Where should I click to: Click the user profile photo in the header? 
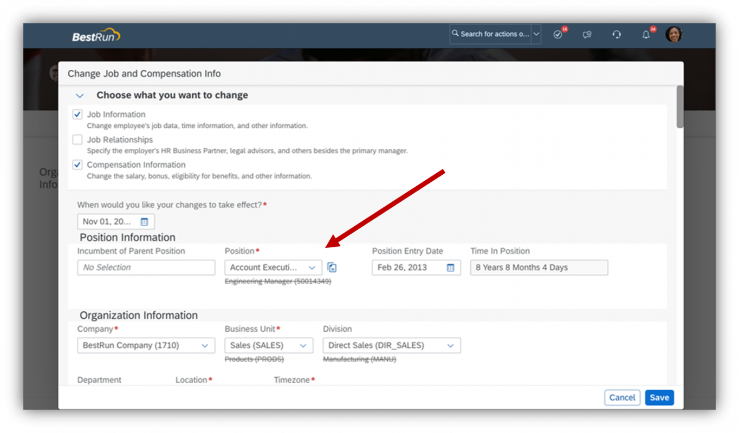click(673, 34)
